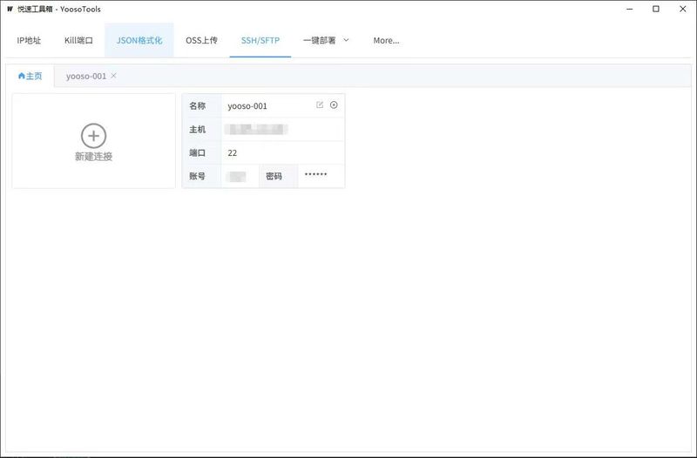Expand the 一键部署 dropdown menu
This screenshot has height=458, width=697.
tap(326, 40)
